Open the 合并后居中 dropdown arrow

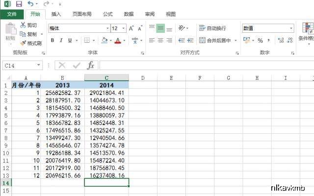tap(235, 41)
